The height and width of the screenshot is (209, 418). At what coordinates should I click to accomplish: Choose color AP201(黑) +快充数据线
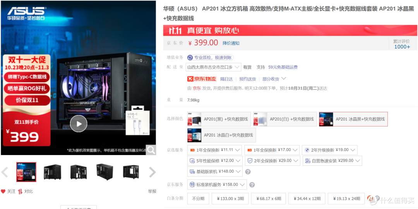219,119
